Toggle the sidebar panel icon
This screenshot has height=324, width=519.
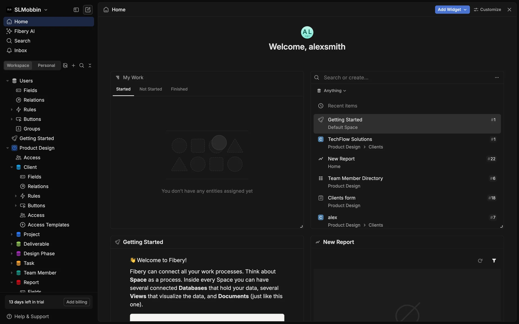[76, 10]
